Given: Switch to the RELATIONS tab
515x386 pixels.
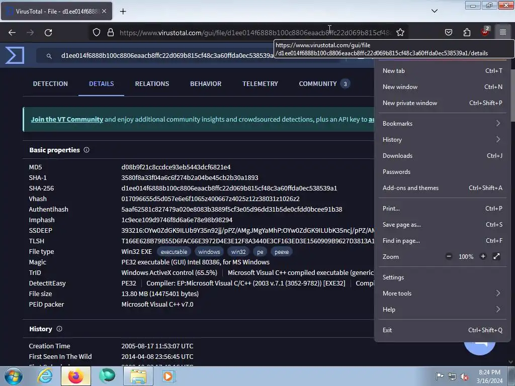Looking at the screenshot, I should (x=152, y=84).
